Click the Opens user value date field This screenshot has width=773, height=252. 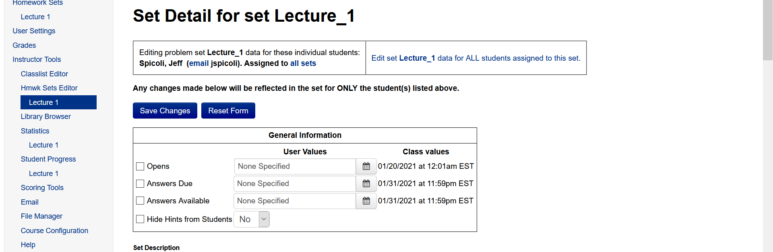click(x=295, y=166)
